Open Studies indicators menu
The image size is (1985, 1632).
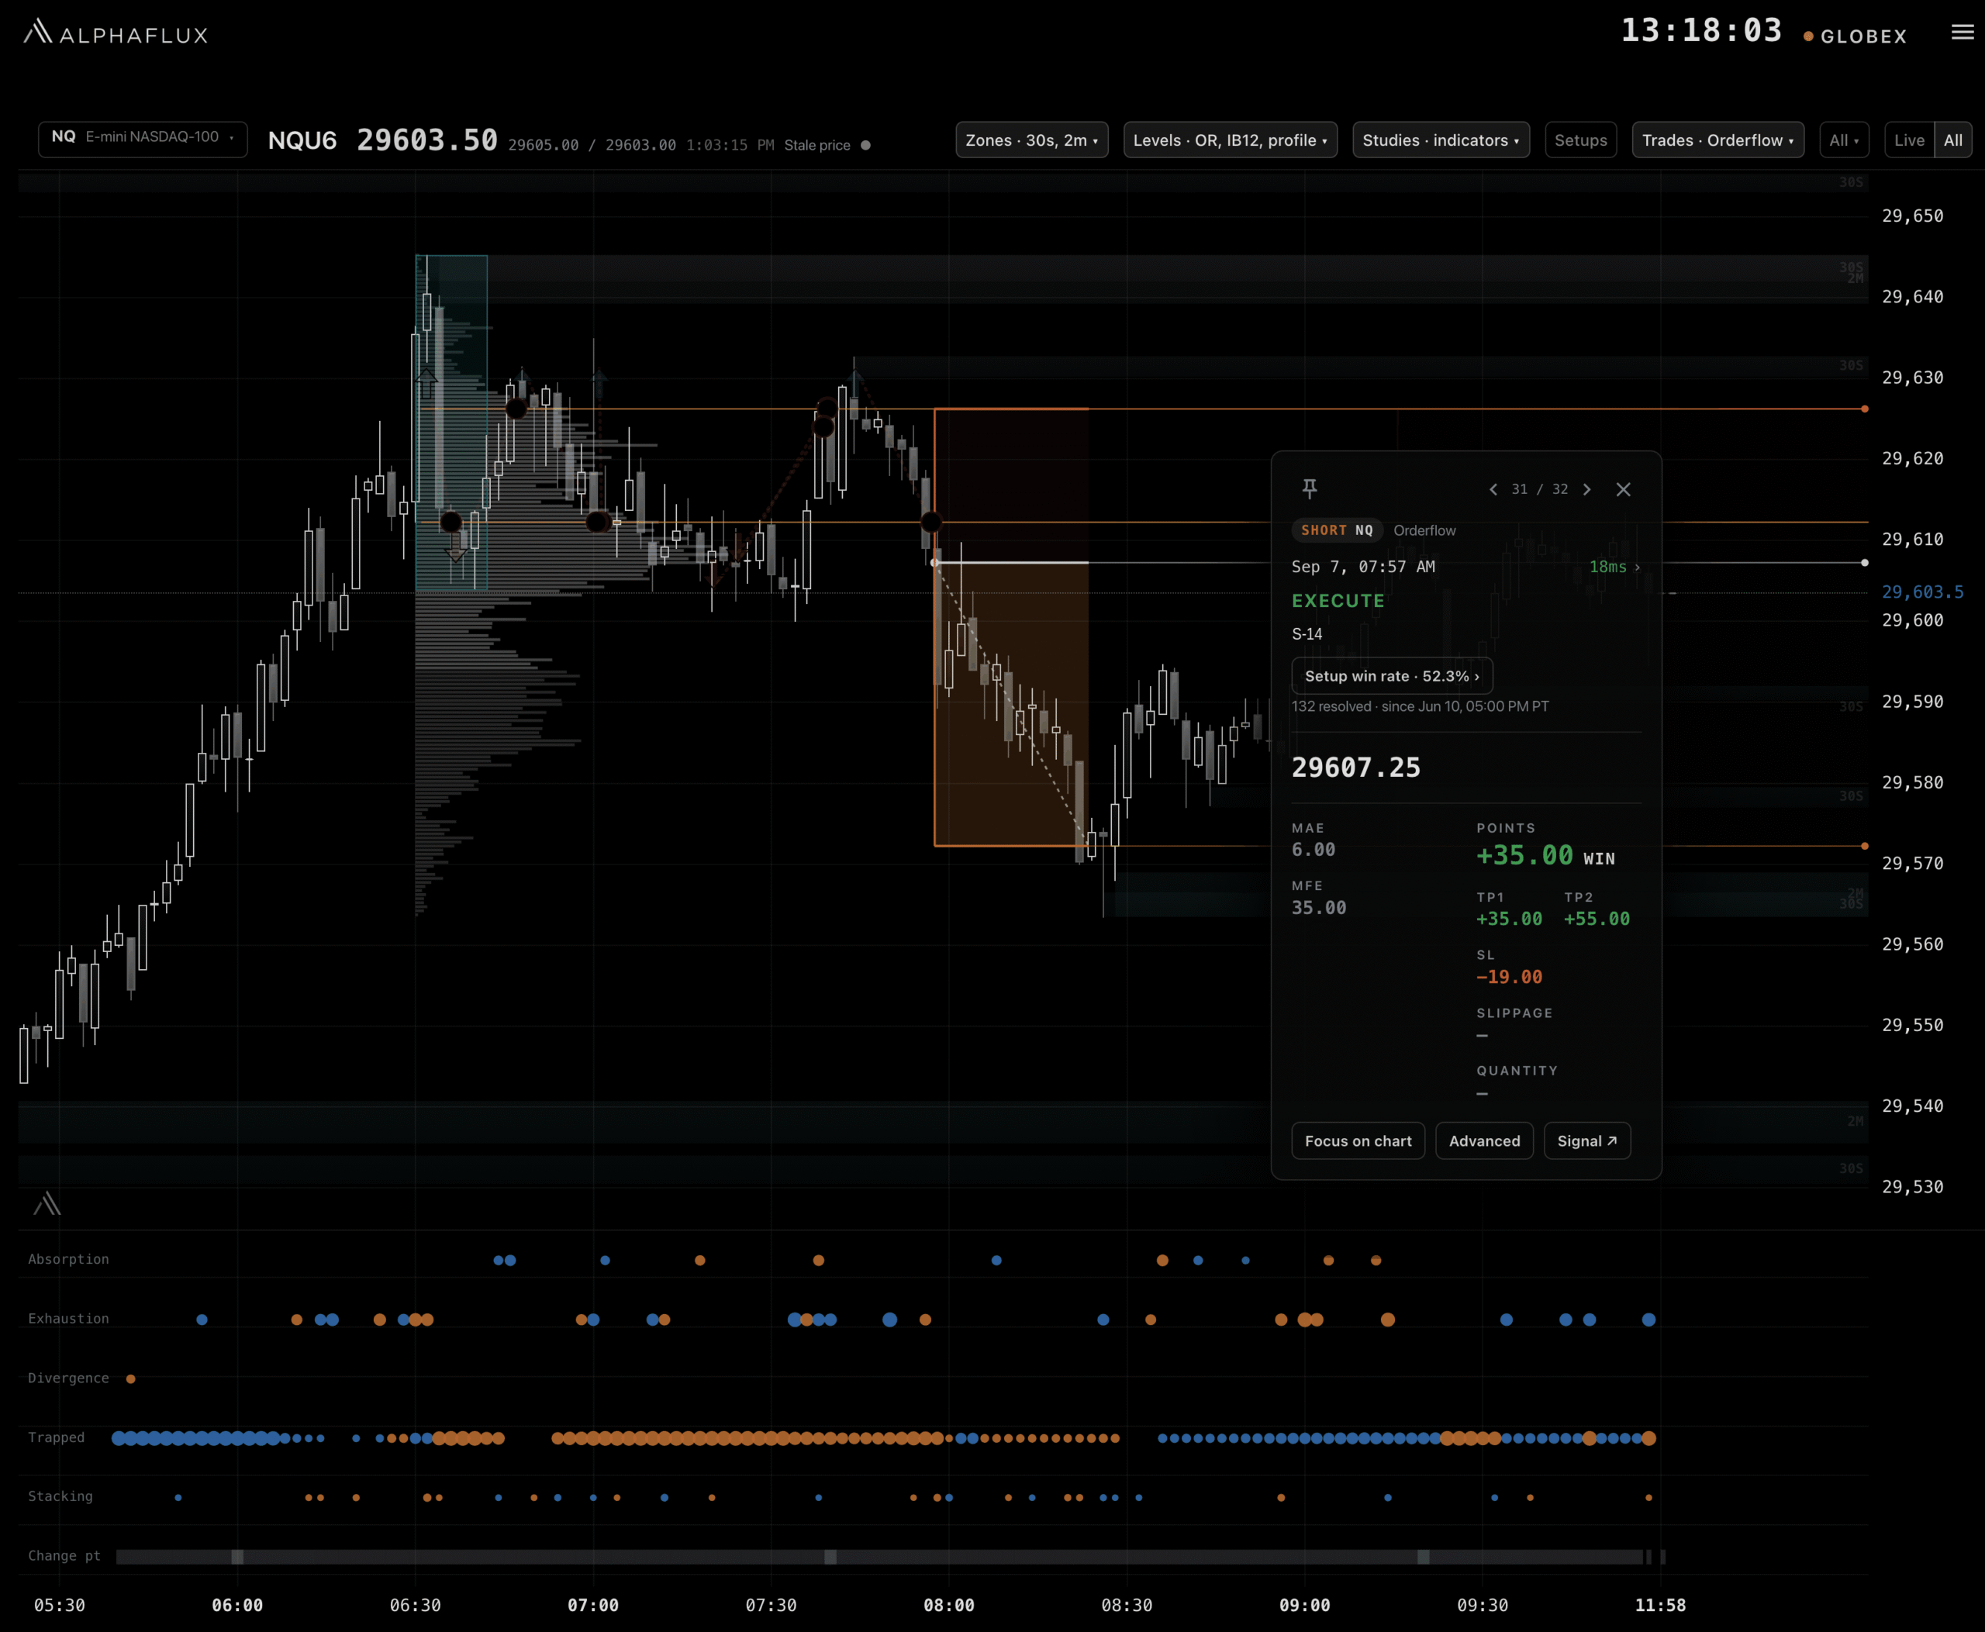tap(1441, 140)
